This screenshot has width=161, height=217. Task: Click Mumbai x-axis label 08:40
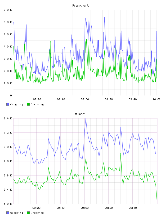coord(61,208)
